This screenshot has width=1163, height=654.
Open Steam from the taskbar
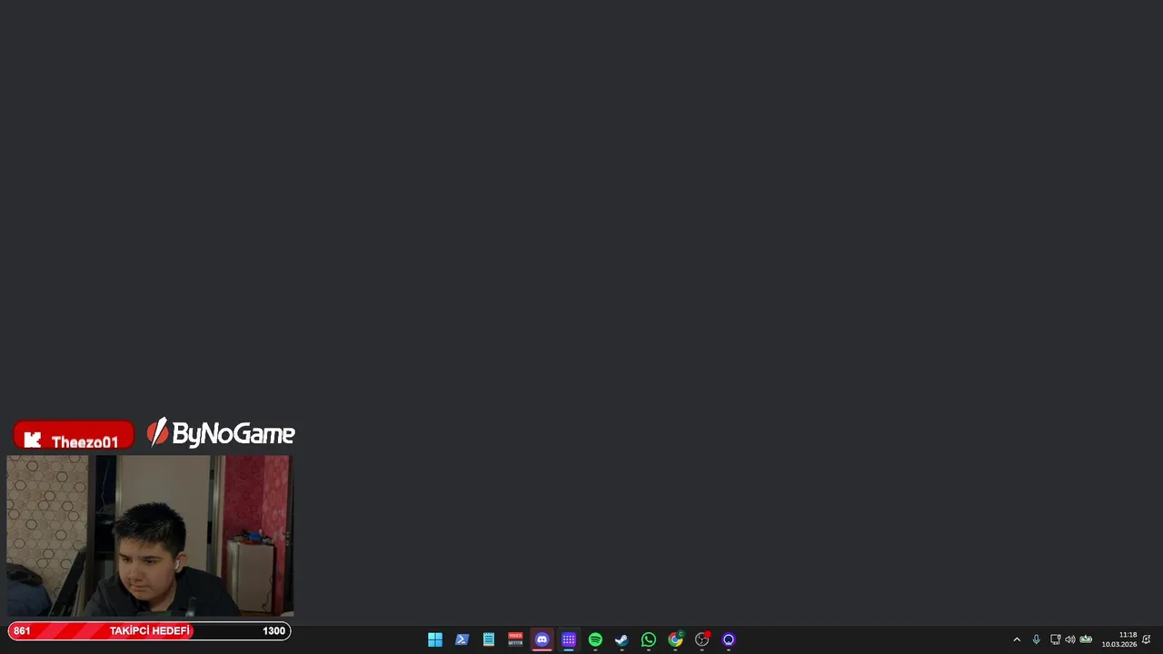pos(621,639)
